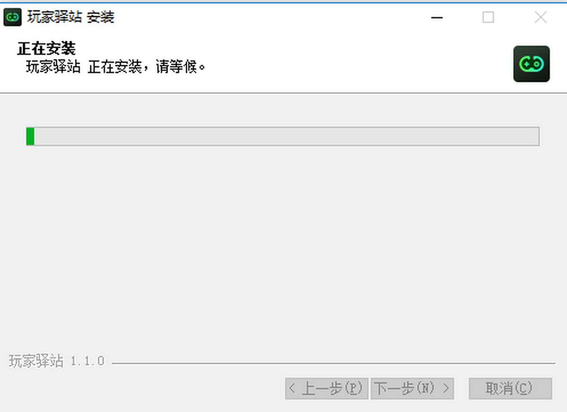Click the unfilled part of the progress bar
This screenshot has height=412, width=567.
click(x=286, y=136)
